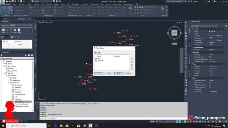
Task: Open Microsoft Edge from the taskbar
Action: (56, 126)
